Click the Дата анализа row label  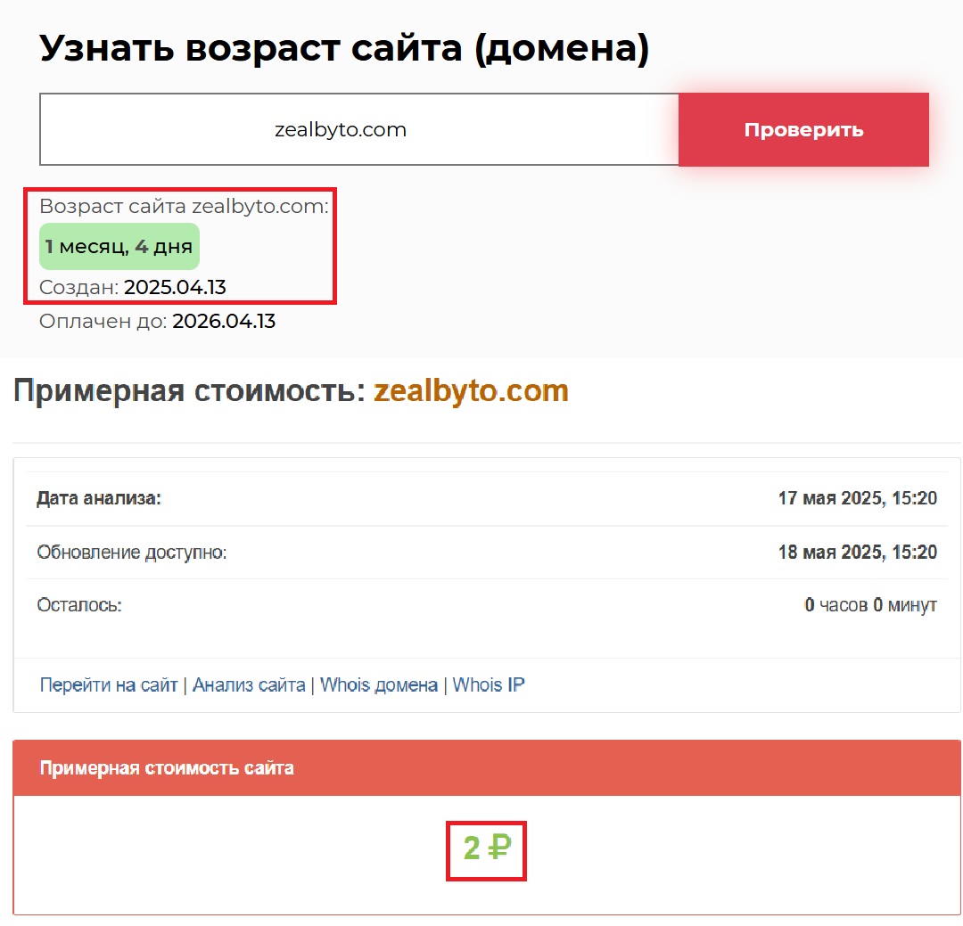click(99, 499)
